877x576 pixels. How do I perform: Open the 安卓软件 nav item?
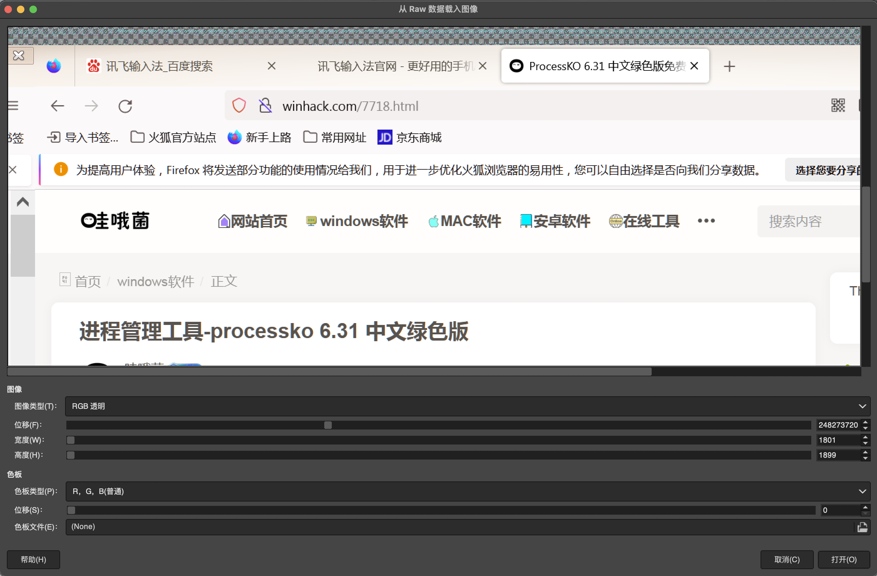[x=555, y=221]
